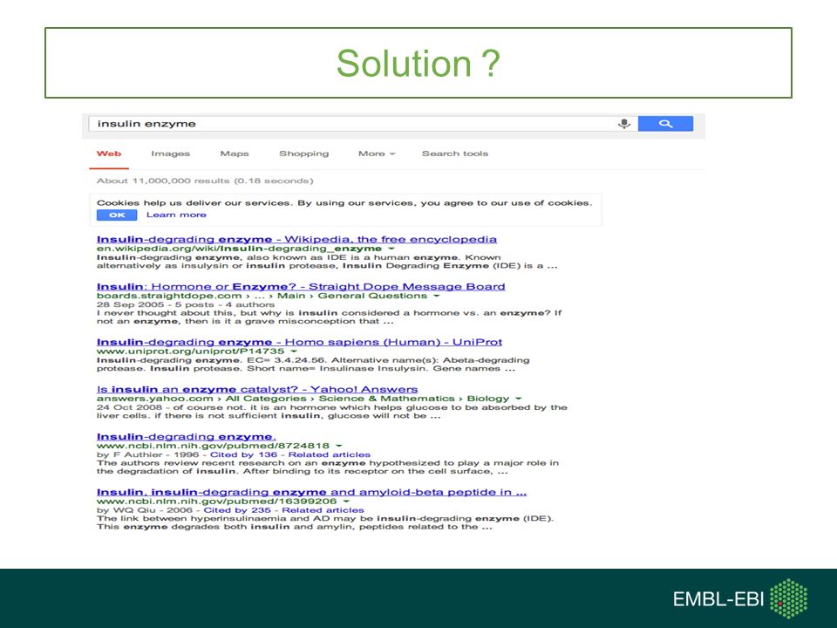Click the EMBL-EBI text in footer
Screen dimensions: 837x628
pyautogui.click(x=718, y=599)
